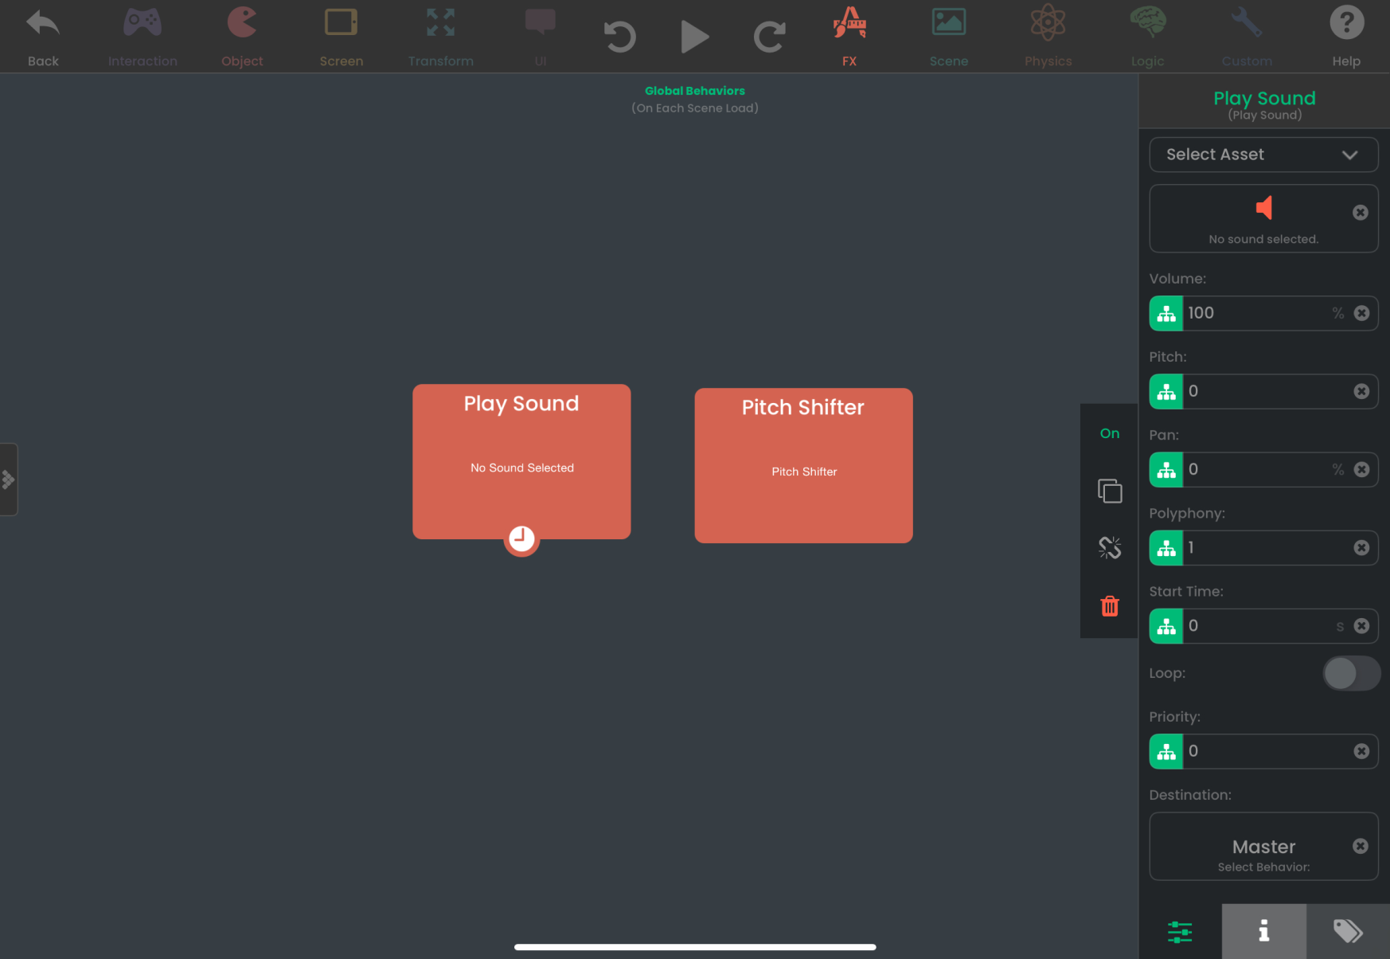Open the Master destination selector

pos(1263,847)
